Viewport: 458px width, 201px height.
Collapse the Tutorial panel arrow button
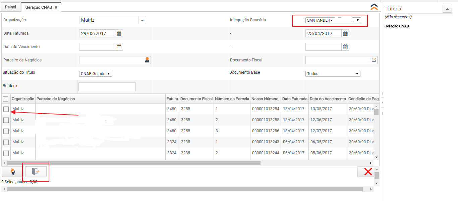447,9
